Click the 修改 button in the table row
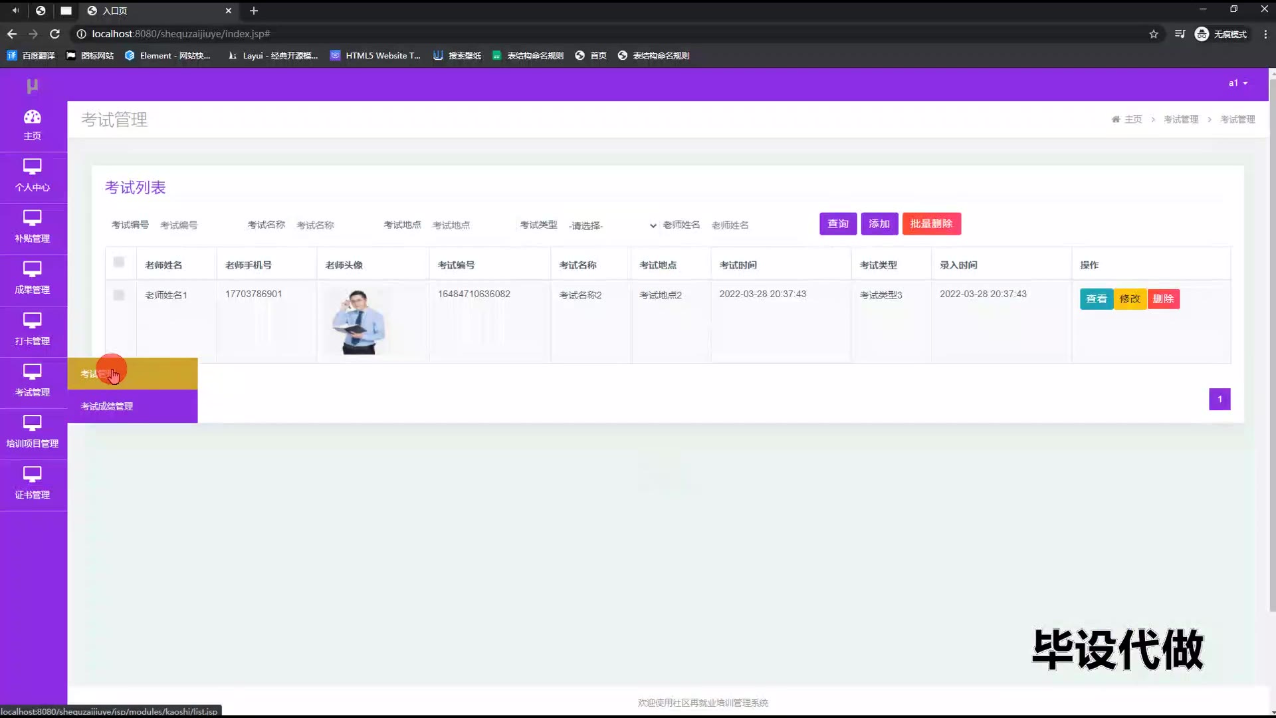The image size is (1276, 718). pos(1130,299)
